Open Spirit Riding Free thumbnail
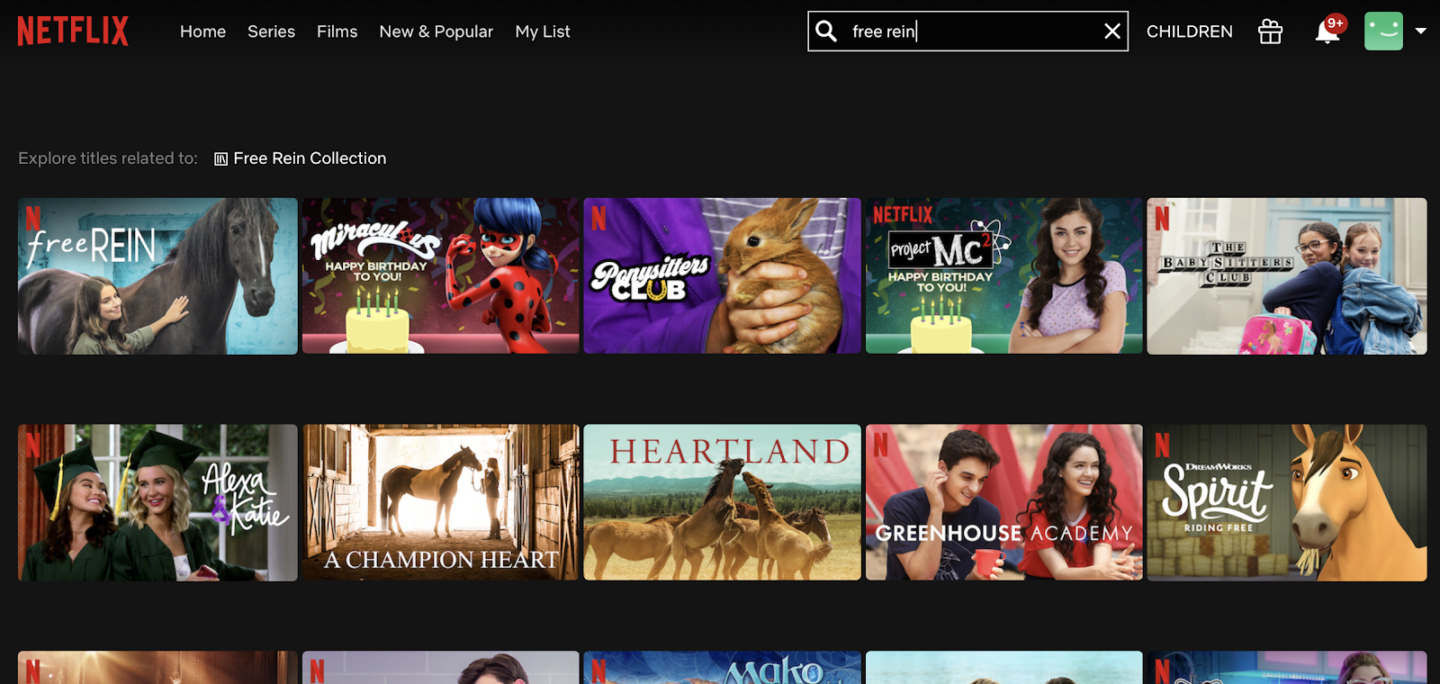The width and height of the screenshot is (1440, 684). point(1286,503)
